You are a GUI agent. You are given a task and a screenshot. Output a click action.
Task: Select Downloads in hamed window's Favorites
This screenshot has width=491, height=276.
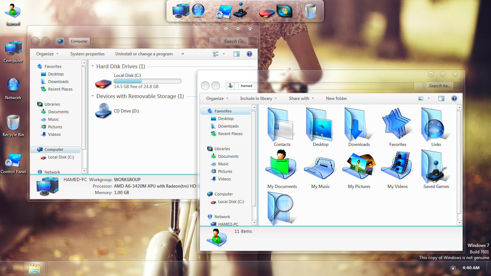[x=228, y=126]
